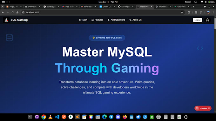This screenshot has width=216, height=121.
Task: Reload the localhost page
Action: (12, 12)
